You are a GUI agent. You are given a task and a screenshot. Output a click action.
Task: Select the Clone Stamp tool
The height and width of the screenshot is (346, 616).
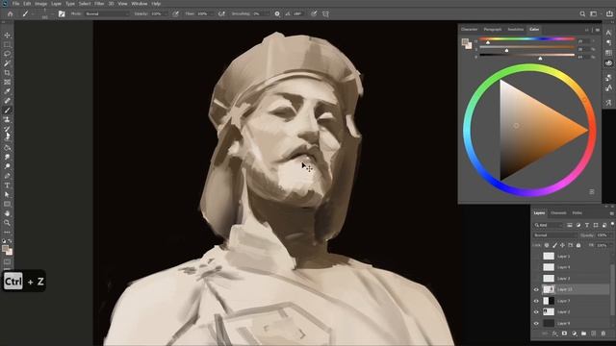pyautogui.click(x=7, y=119)
